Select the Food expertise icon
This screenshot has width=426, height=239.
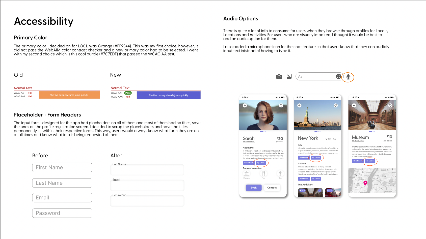click(263, 173)
